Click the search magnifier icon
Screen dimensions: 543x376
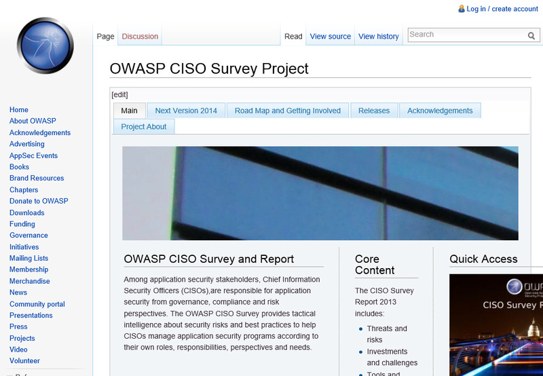531,35
